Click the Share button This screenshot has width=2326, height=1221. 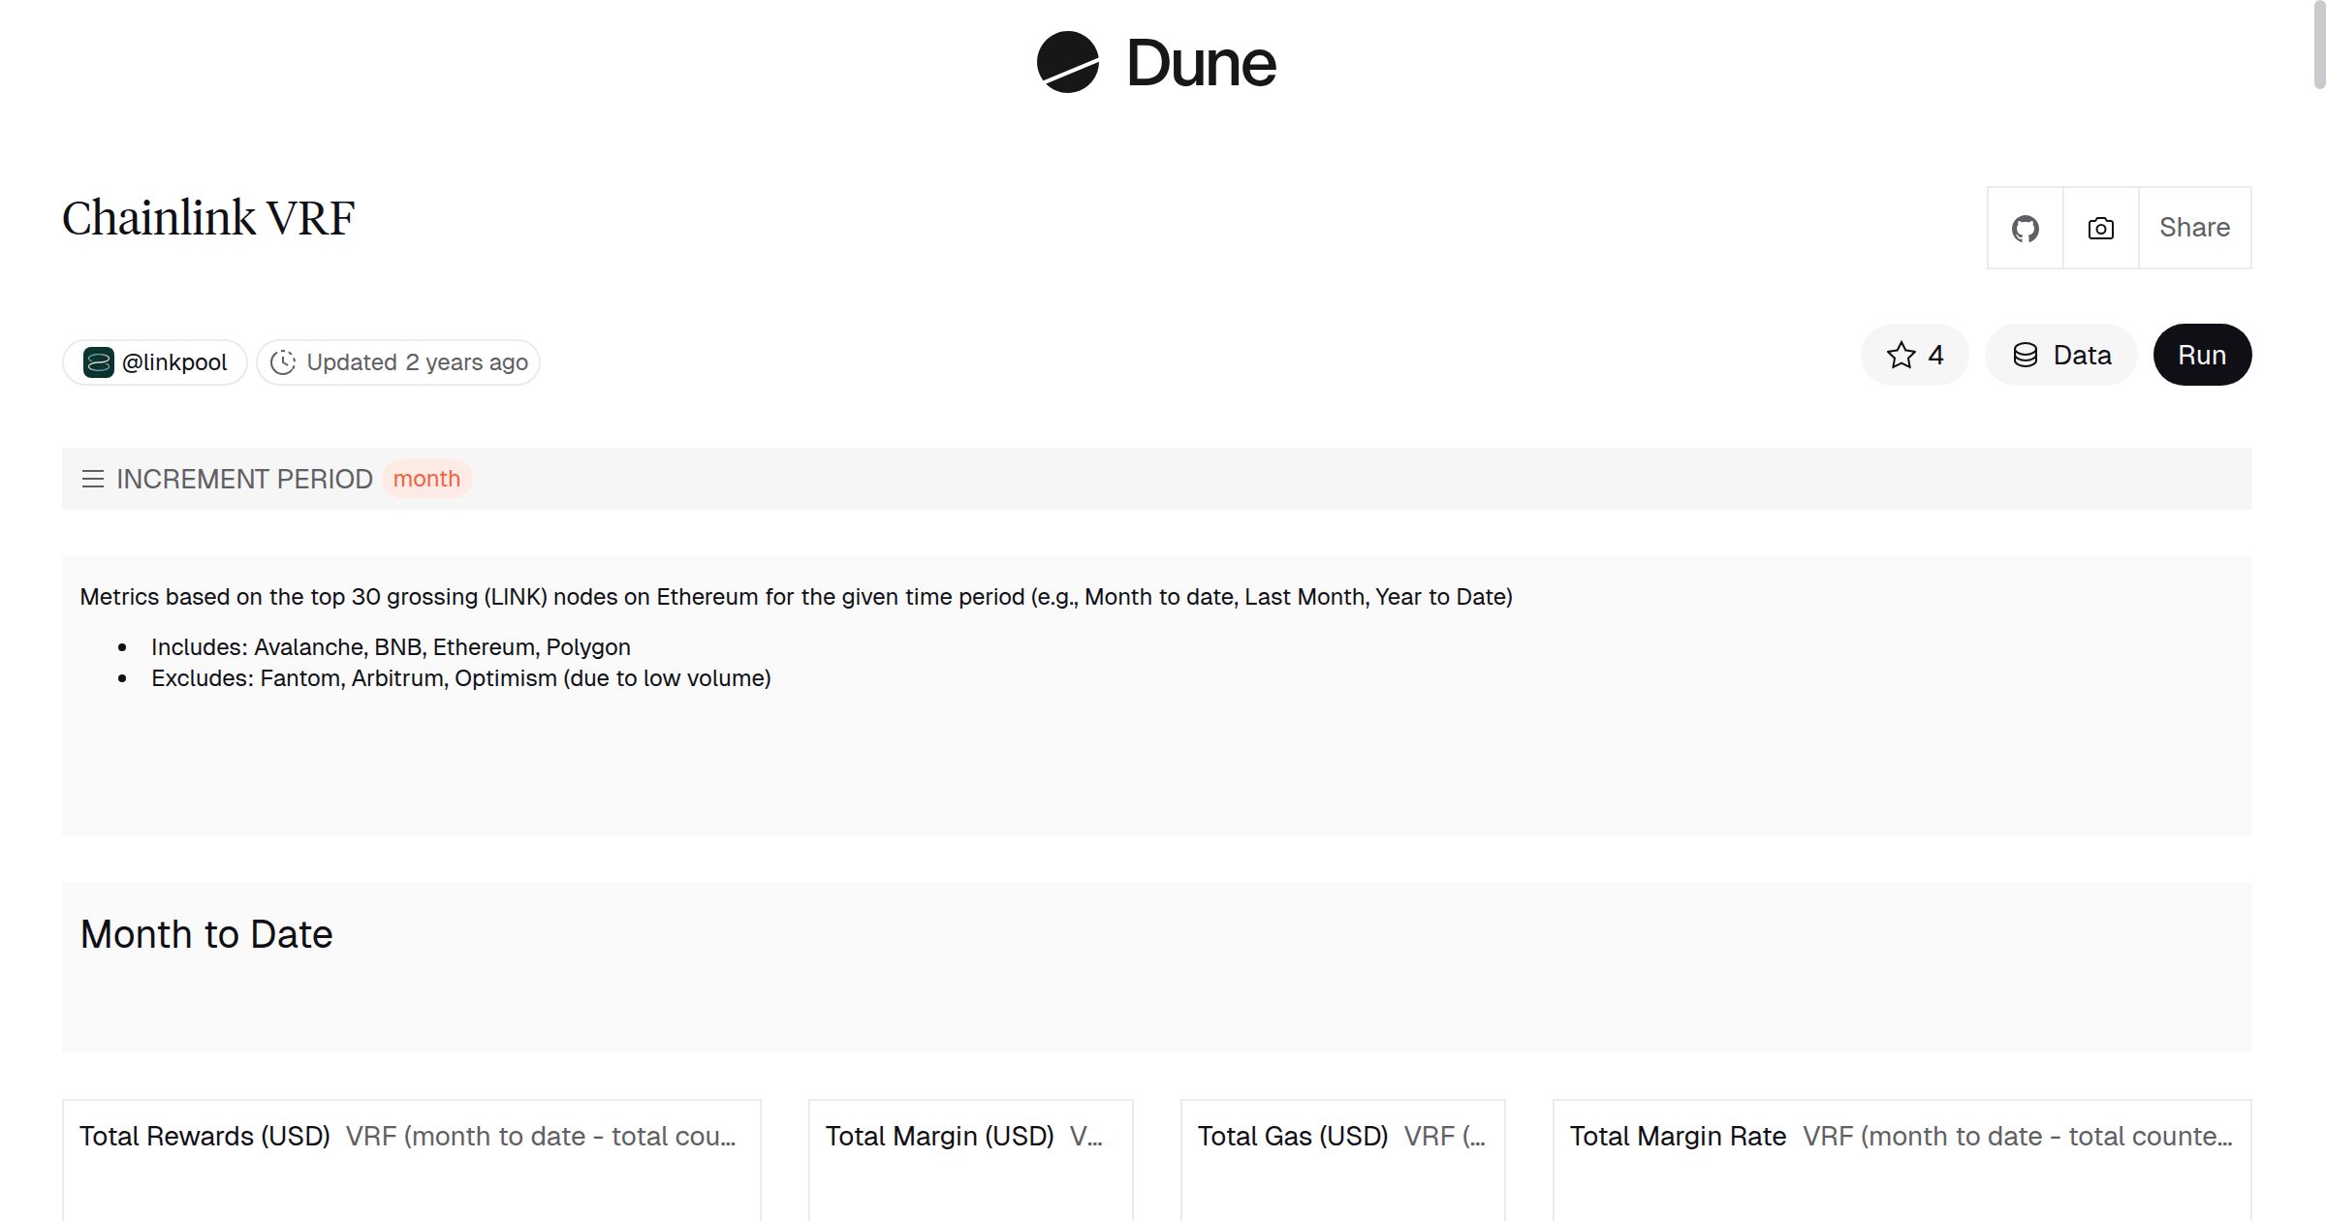[2194, 228]
